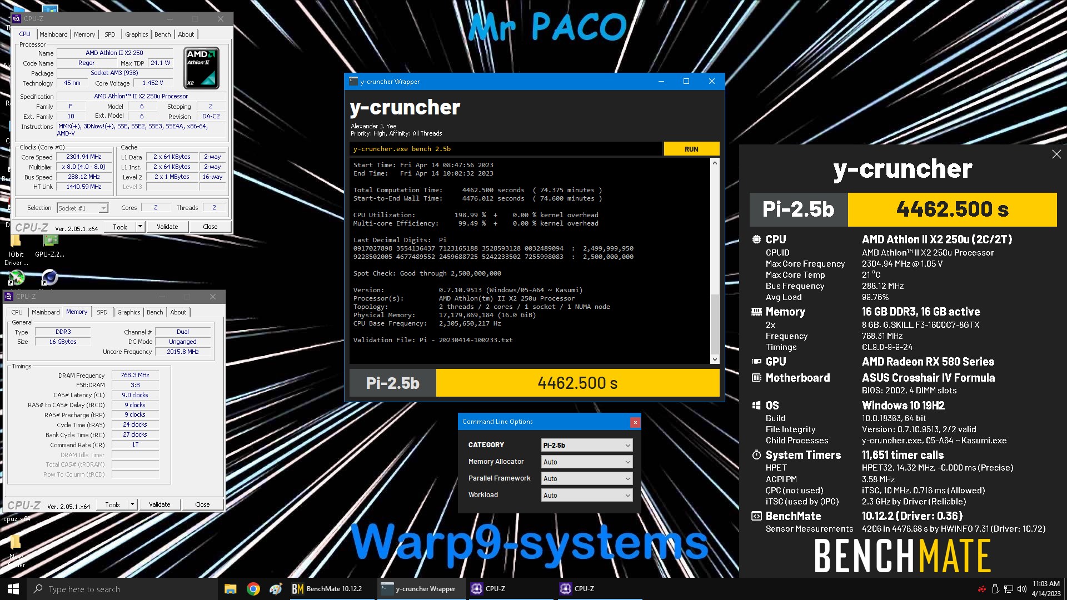The width and height of the screenshot is (1067, 600).
Task: Open Bench tab in Memory CPU-Z window
Action: (155, 312)
